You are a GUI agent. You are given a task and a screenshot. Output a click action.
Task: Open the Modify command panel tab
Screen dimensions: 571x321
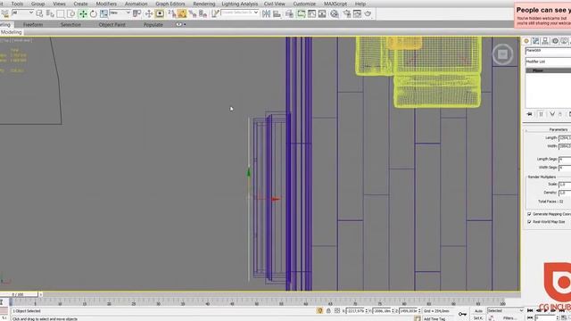pos(535,41)
